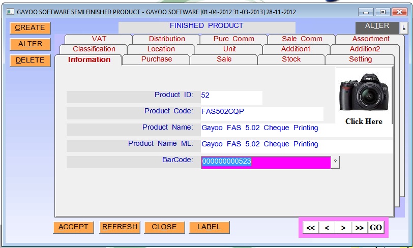Click the Product Code field FAS502CQP

(x=262, y=114)
